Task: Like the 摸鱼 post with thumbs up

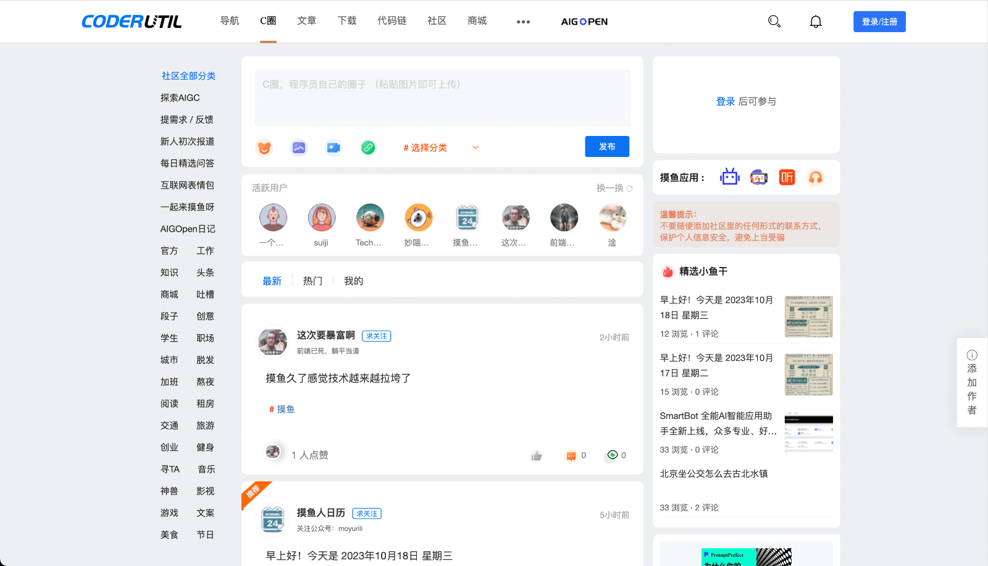Action: (535, 455)
